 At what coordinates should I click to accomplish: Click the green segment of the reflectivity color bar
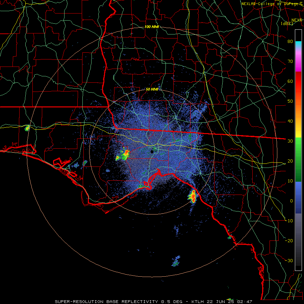tap(298, 159)
